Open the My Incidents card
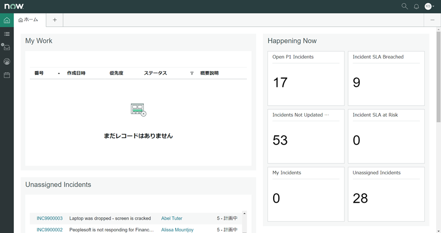 tap(306, 194)
